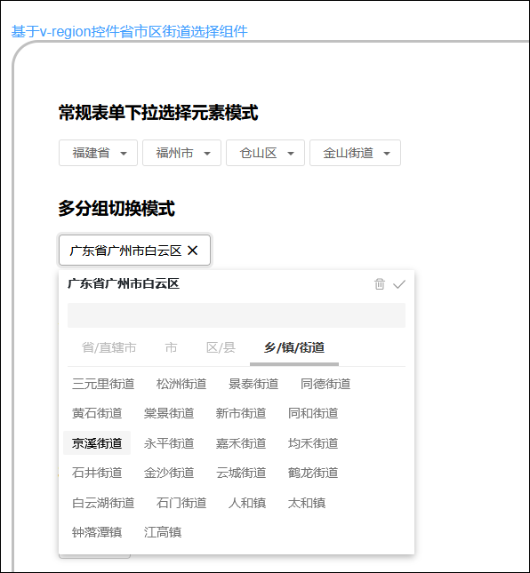Select 黄石街道

(x=97, y=413)
